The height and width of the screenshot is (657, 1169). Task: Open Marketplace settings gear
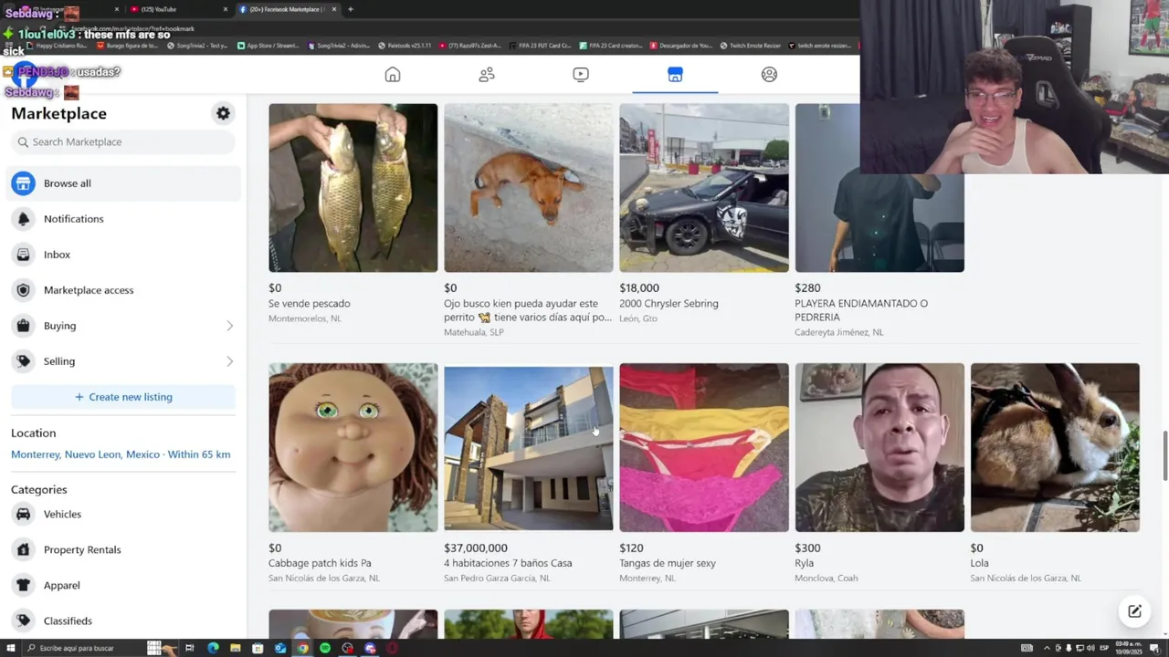[x=223, y=113]
